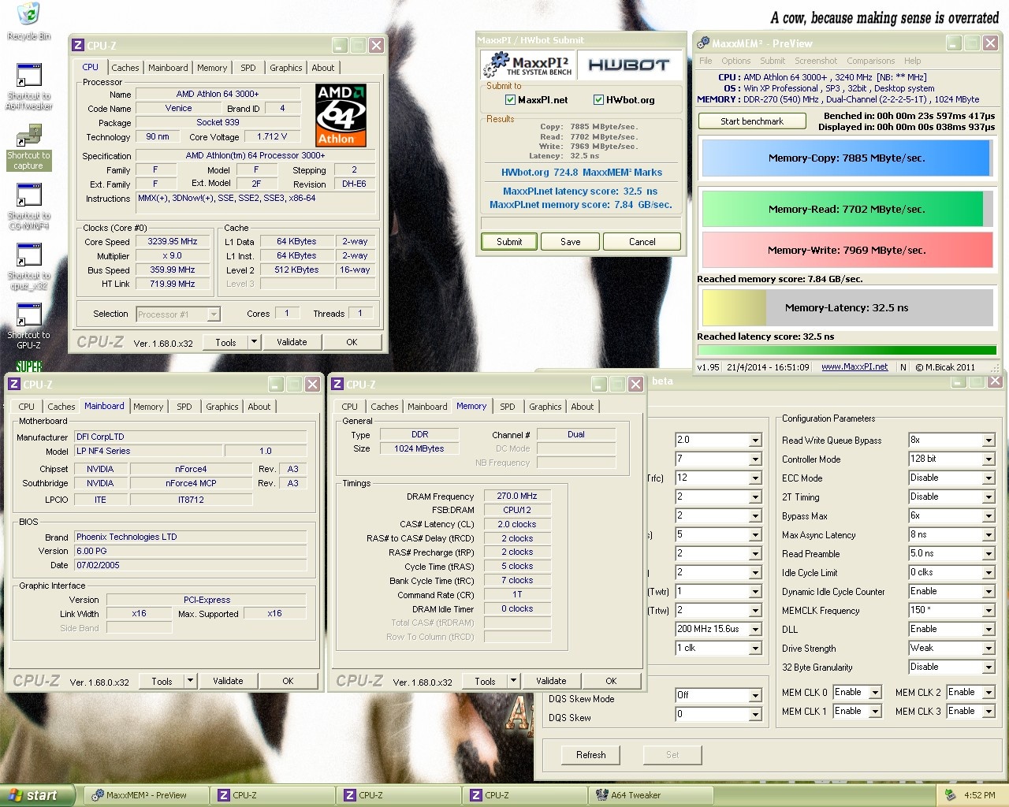Viewport: 1009px width, 807px height.
Task: Open www.MaxxPI.net link
Action: 854,367
